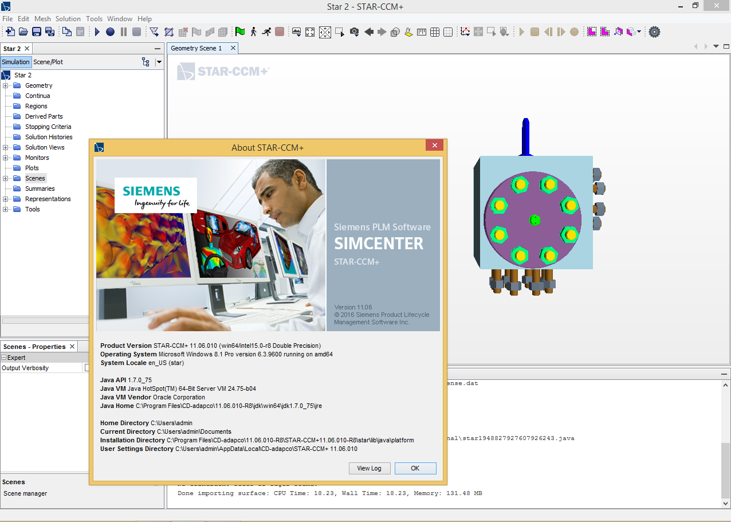Click the running figure Run icon
Image resolution: width=731 pixels, height=522 pixels.
(x=266, y=32)
